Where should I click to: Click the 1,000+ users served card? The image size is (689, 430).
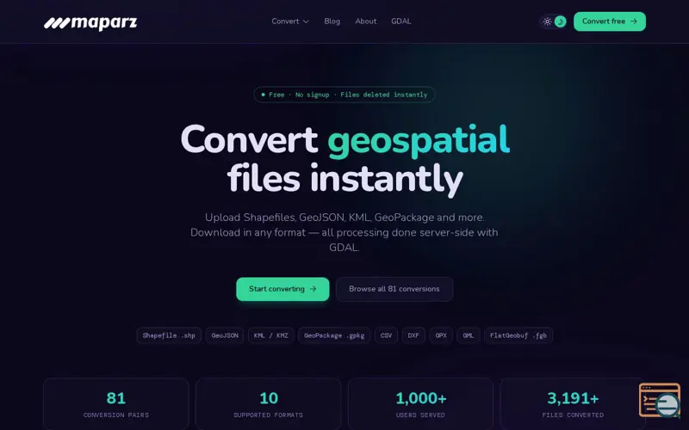[x=420, y=404]
